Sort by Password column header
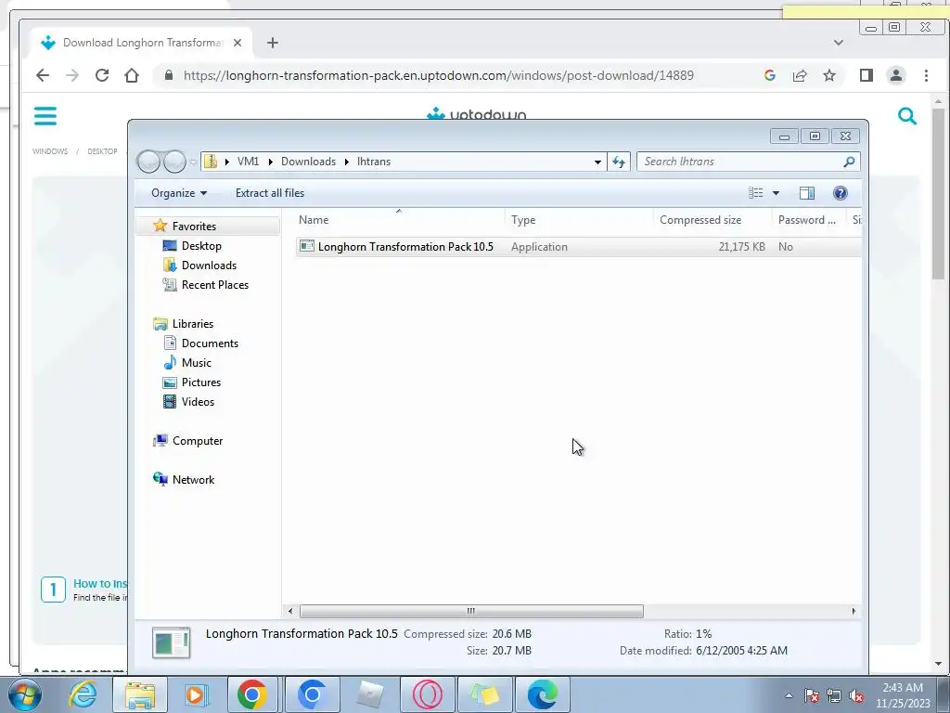950x713 pixels. (808, 220)
